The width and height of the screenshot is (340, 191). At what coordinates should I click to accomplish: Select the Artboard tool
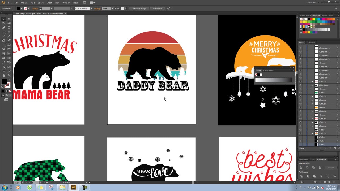(x=4, y=71)
